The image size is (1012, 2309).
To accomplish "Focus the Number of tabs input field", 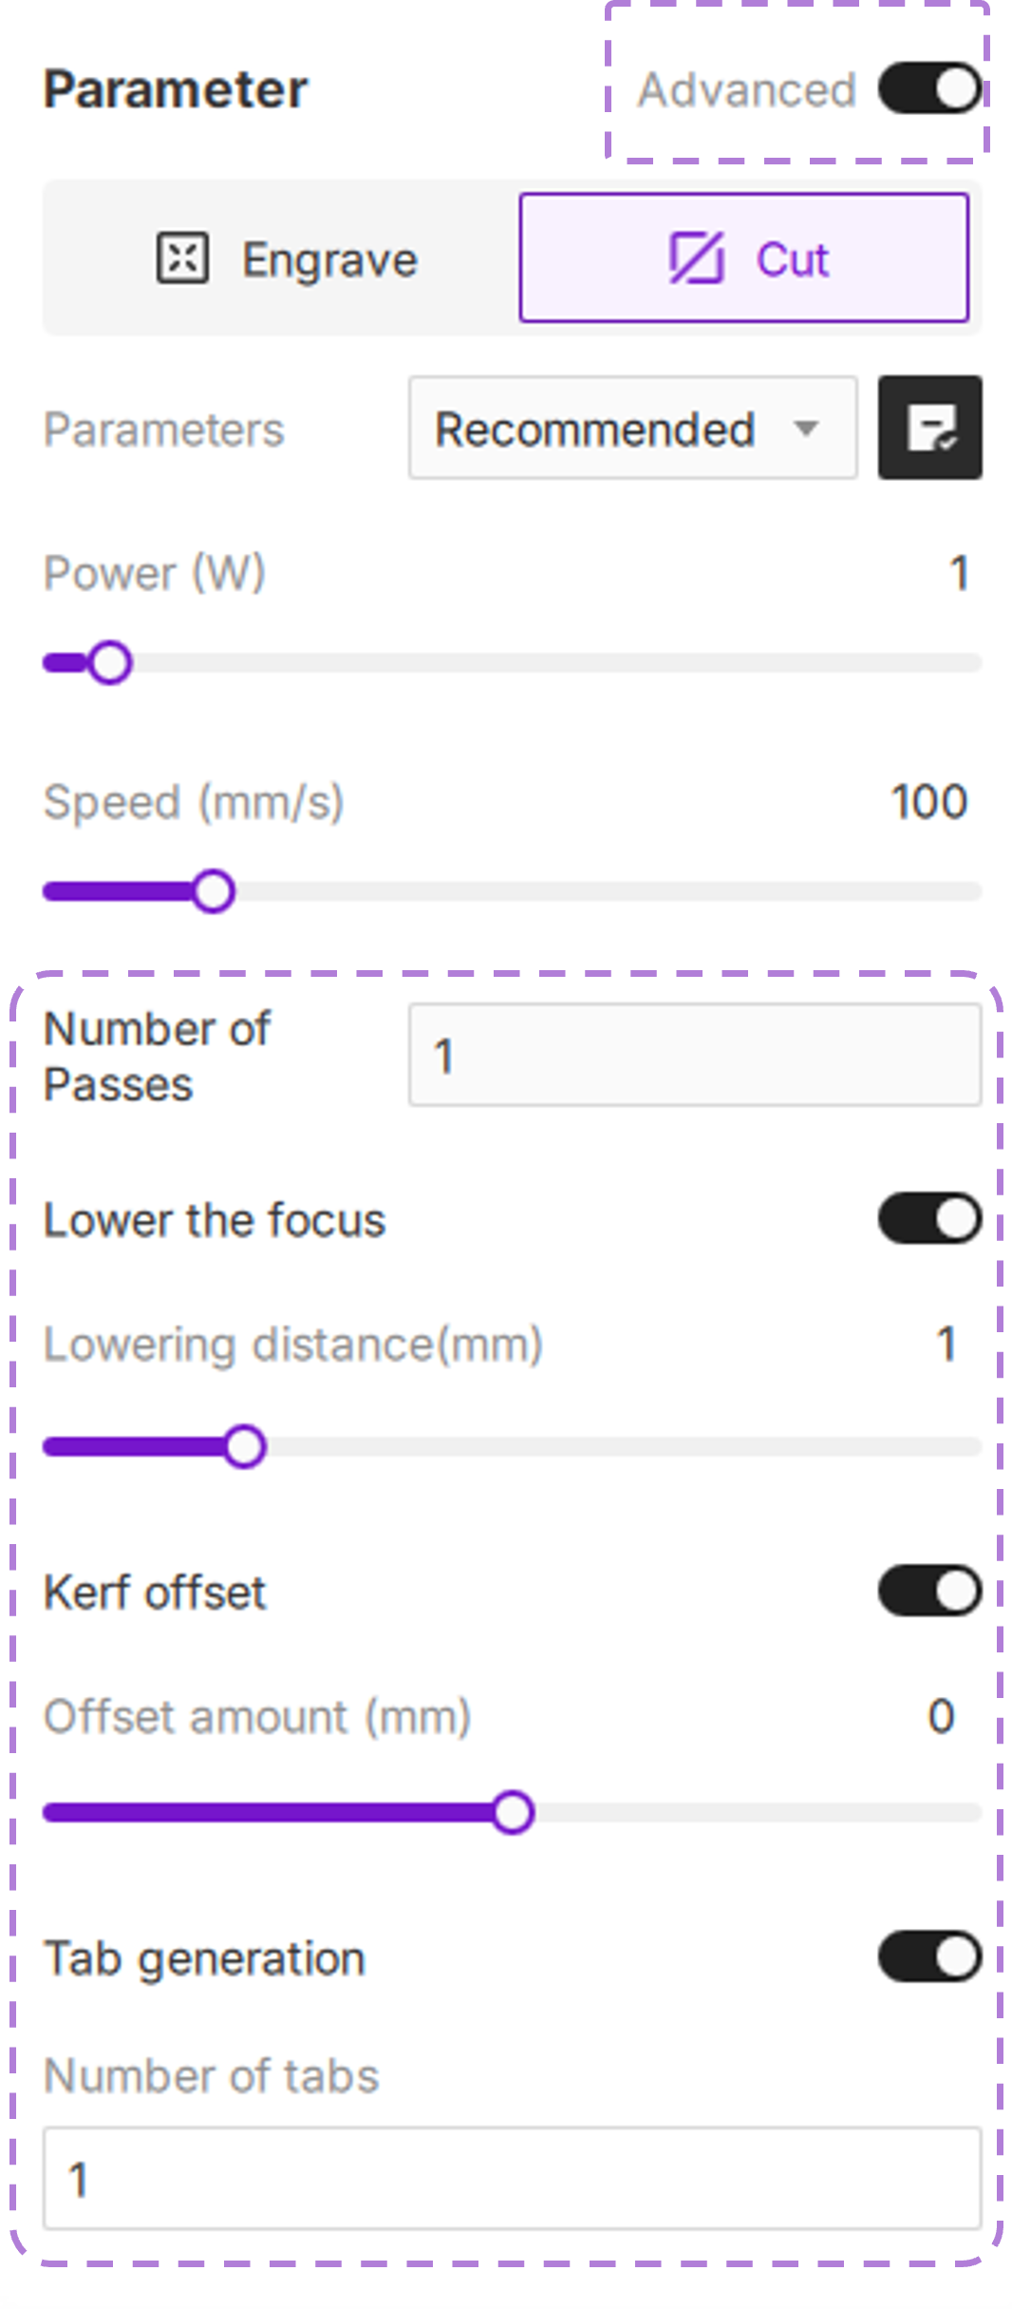I will click(x=512, y=2179).
